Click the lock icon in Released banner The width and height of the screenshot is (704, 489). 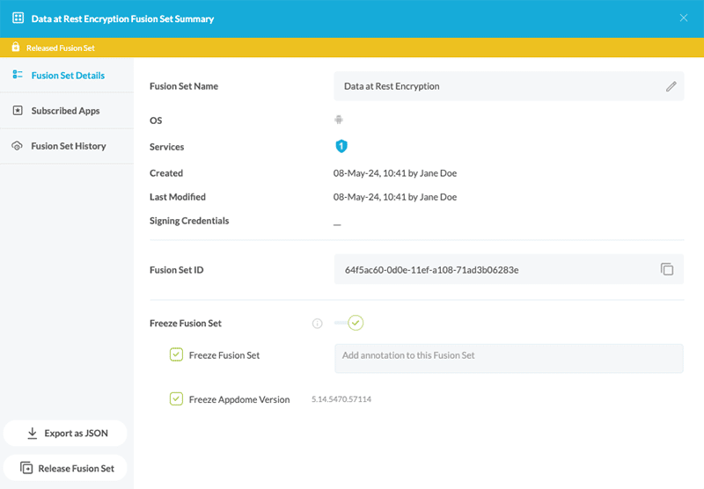click(x=15, y=47)
